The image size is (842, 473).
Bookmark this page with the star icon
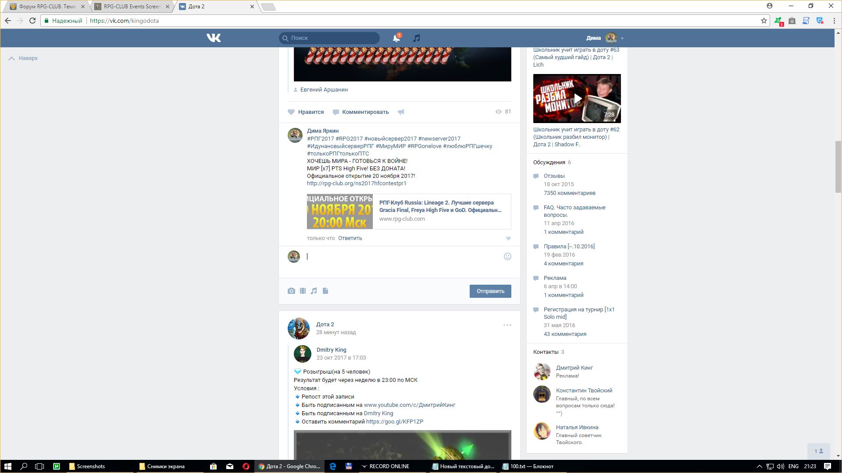coord(764,21)
